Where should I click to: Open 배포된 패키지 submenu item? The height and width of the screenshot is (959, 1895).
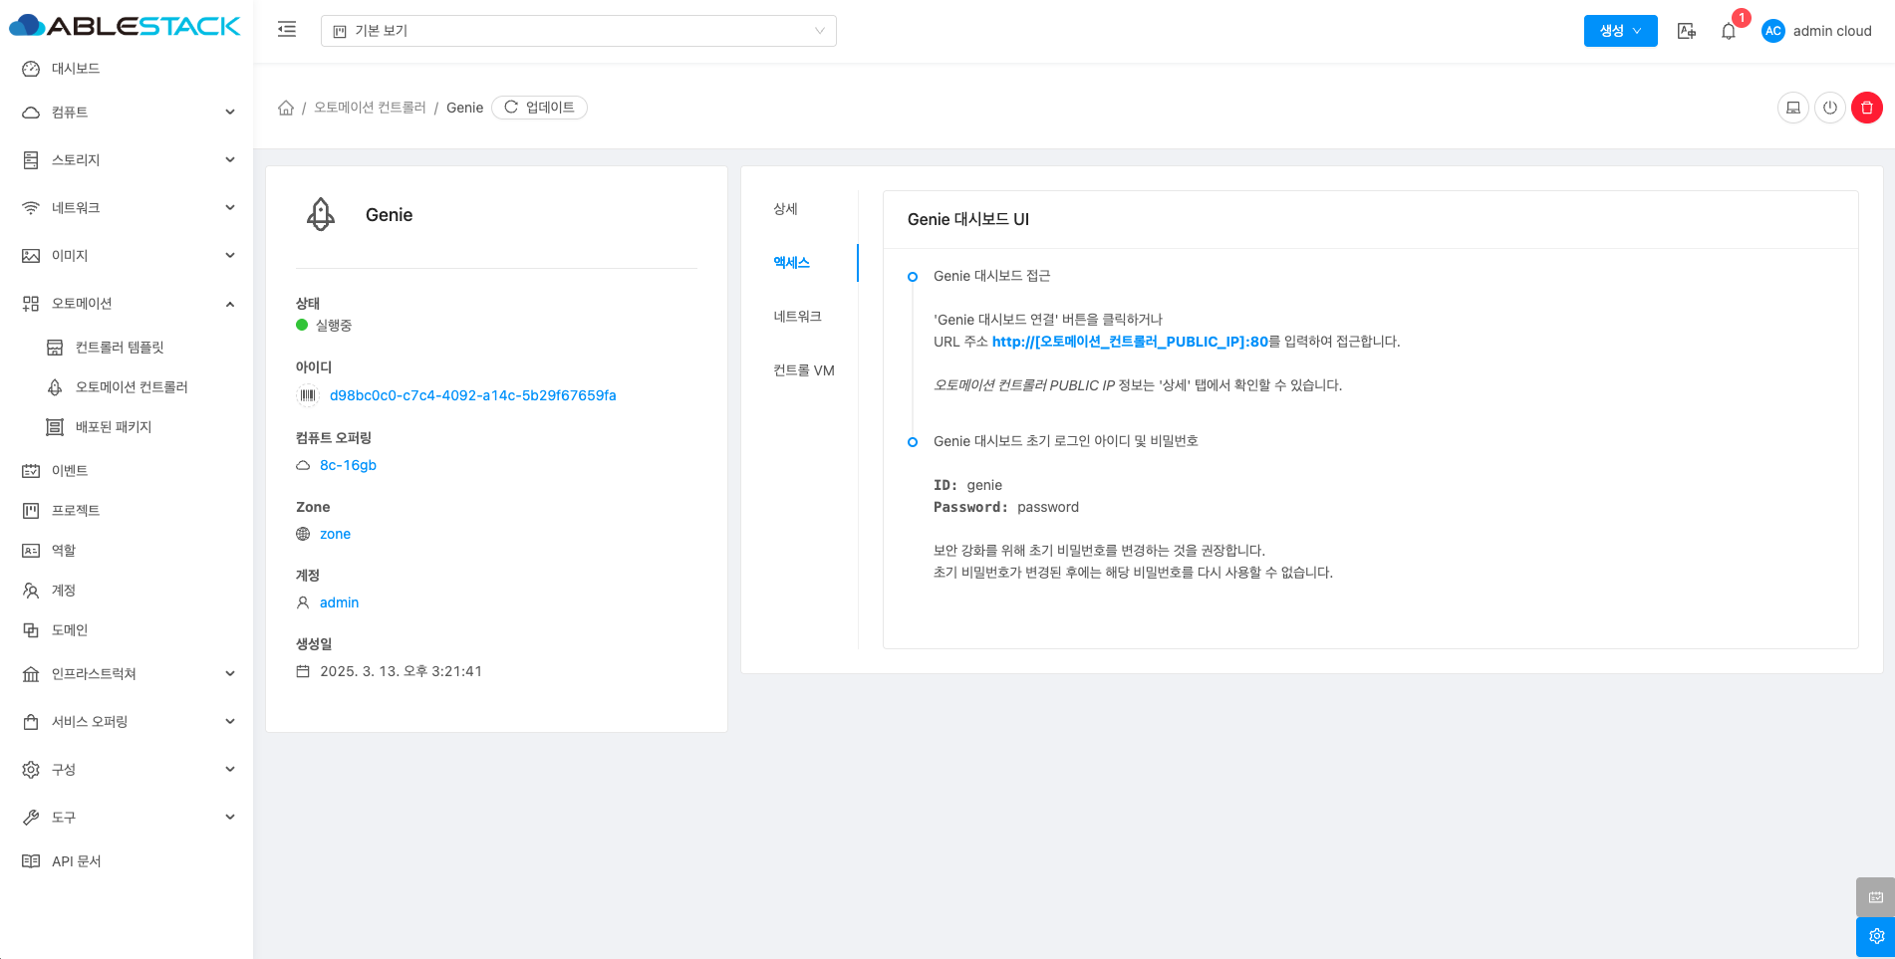127,427
